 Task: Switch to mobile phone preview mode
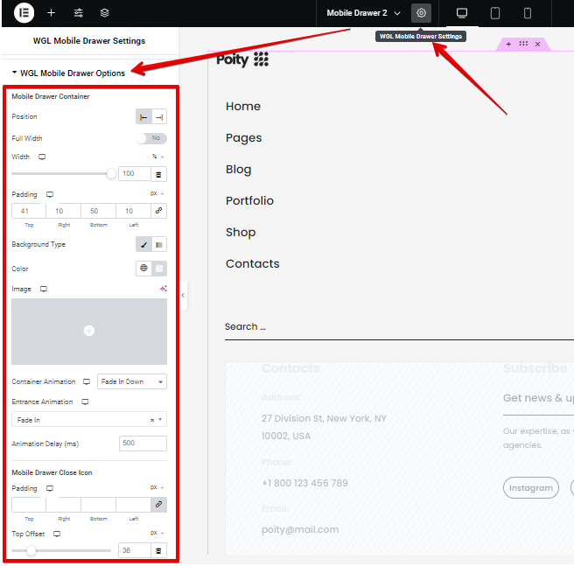tap(527, 13)
